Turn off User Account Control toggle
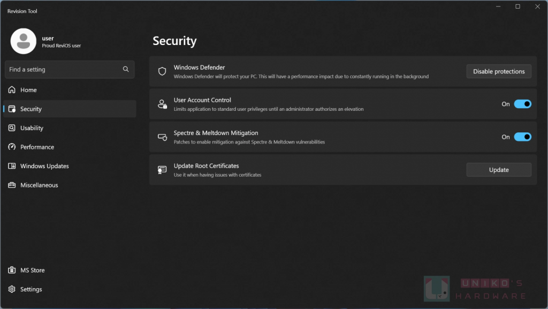Image resolution: width=548 pixels, height=309 pixels. coord(522,104)
